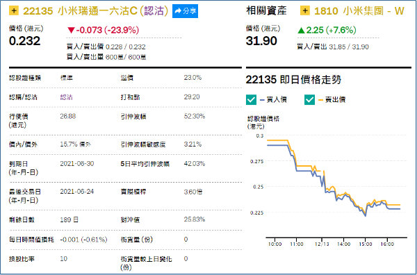Image resolution: width=417 pixels, height=275 pixels.
Task: Add stock 1810 with the plus icon
Action: (305, 11)
